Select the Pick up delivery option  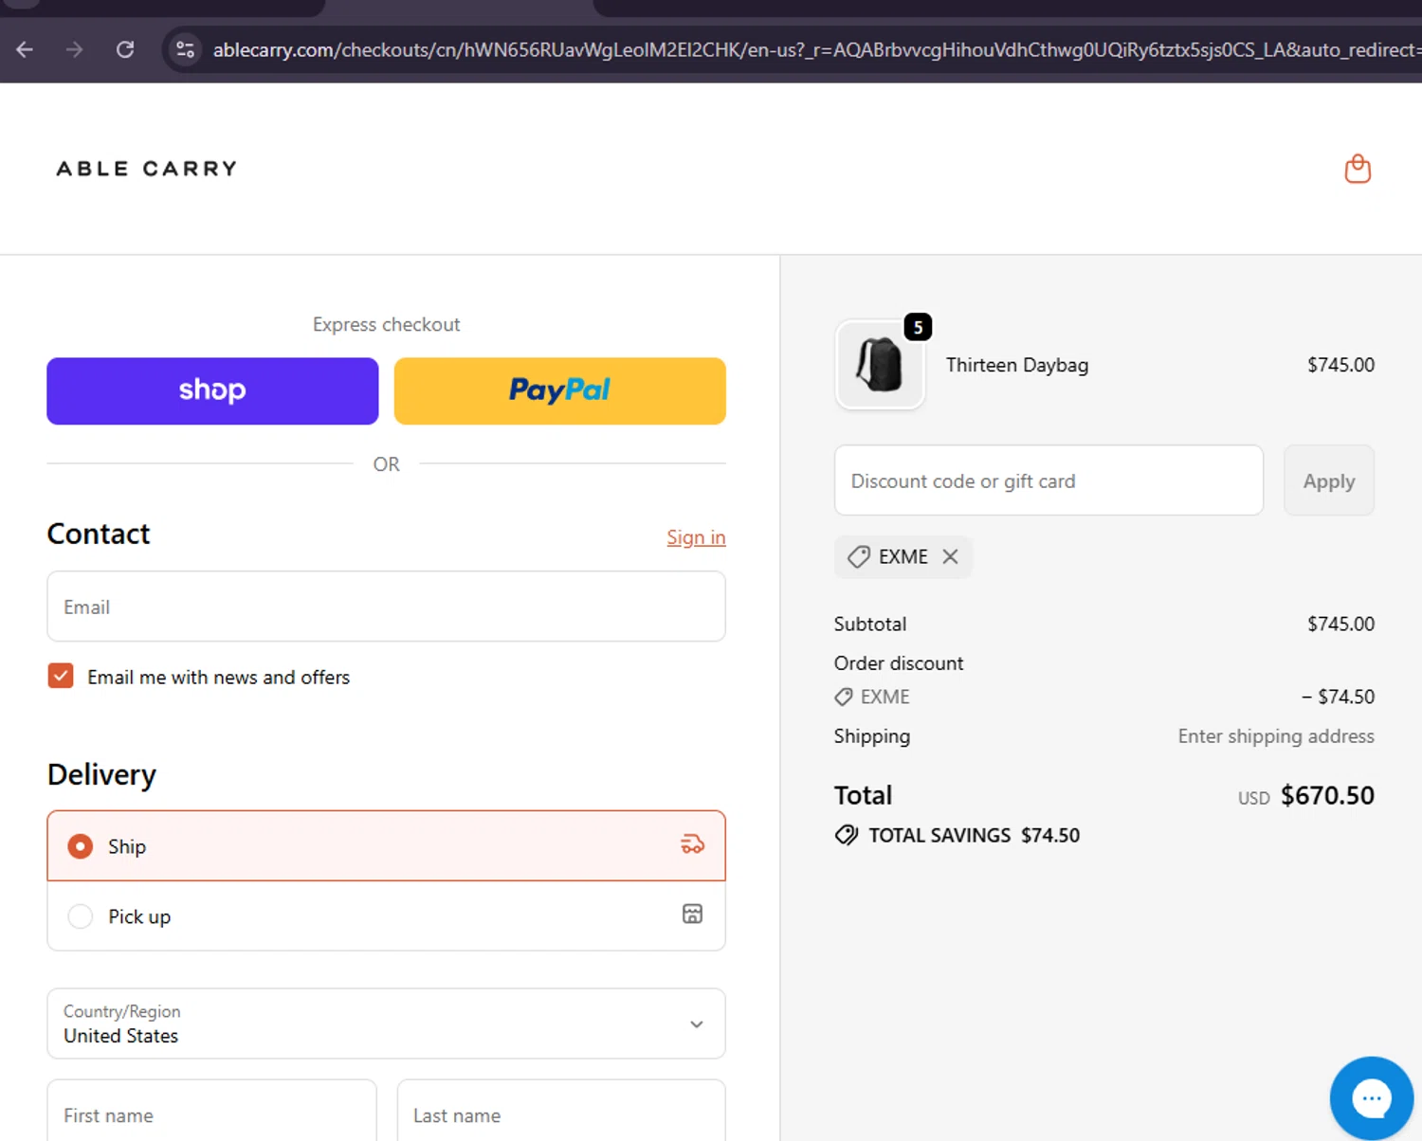coord(81,916)
